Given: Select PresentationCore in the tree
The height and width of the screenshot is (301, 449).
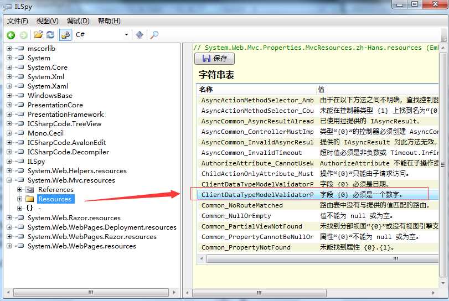Looking at the screenshot, I should pos(55,105).
